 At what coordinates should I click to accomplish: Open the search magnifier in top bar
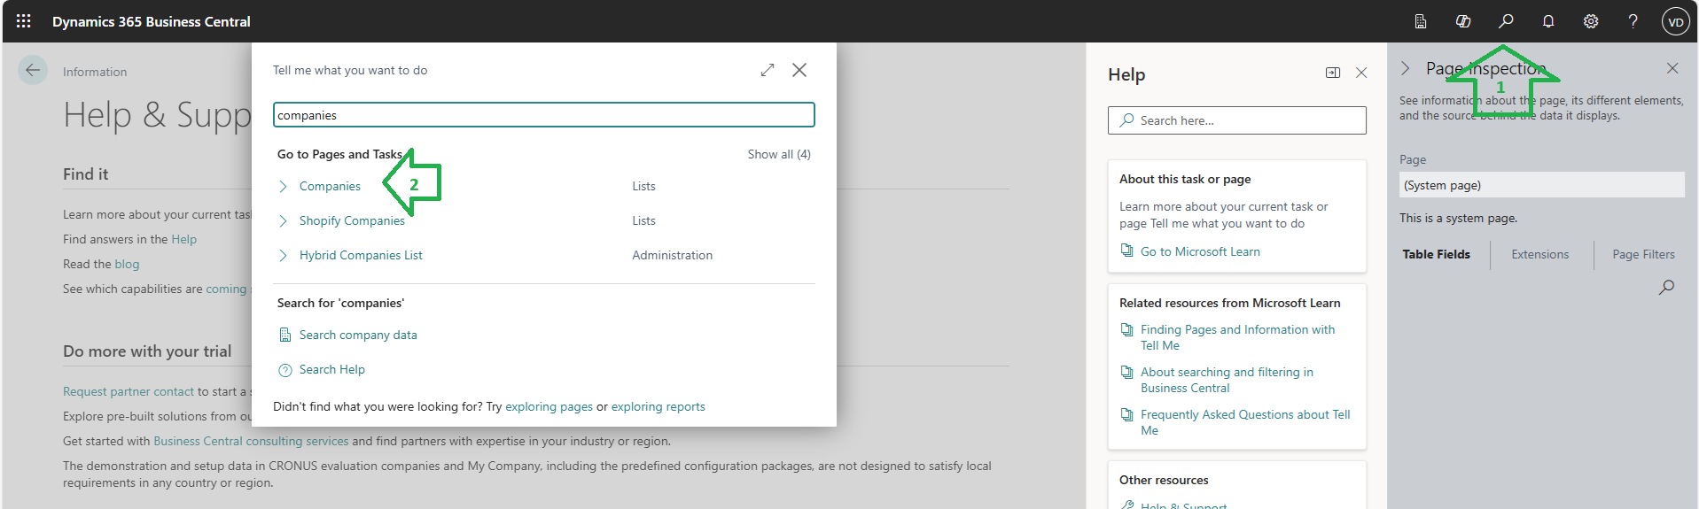[x=1506, y=21]
